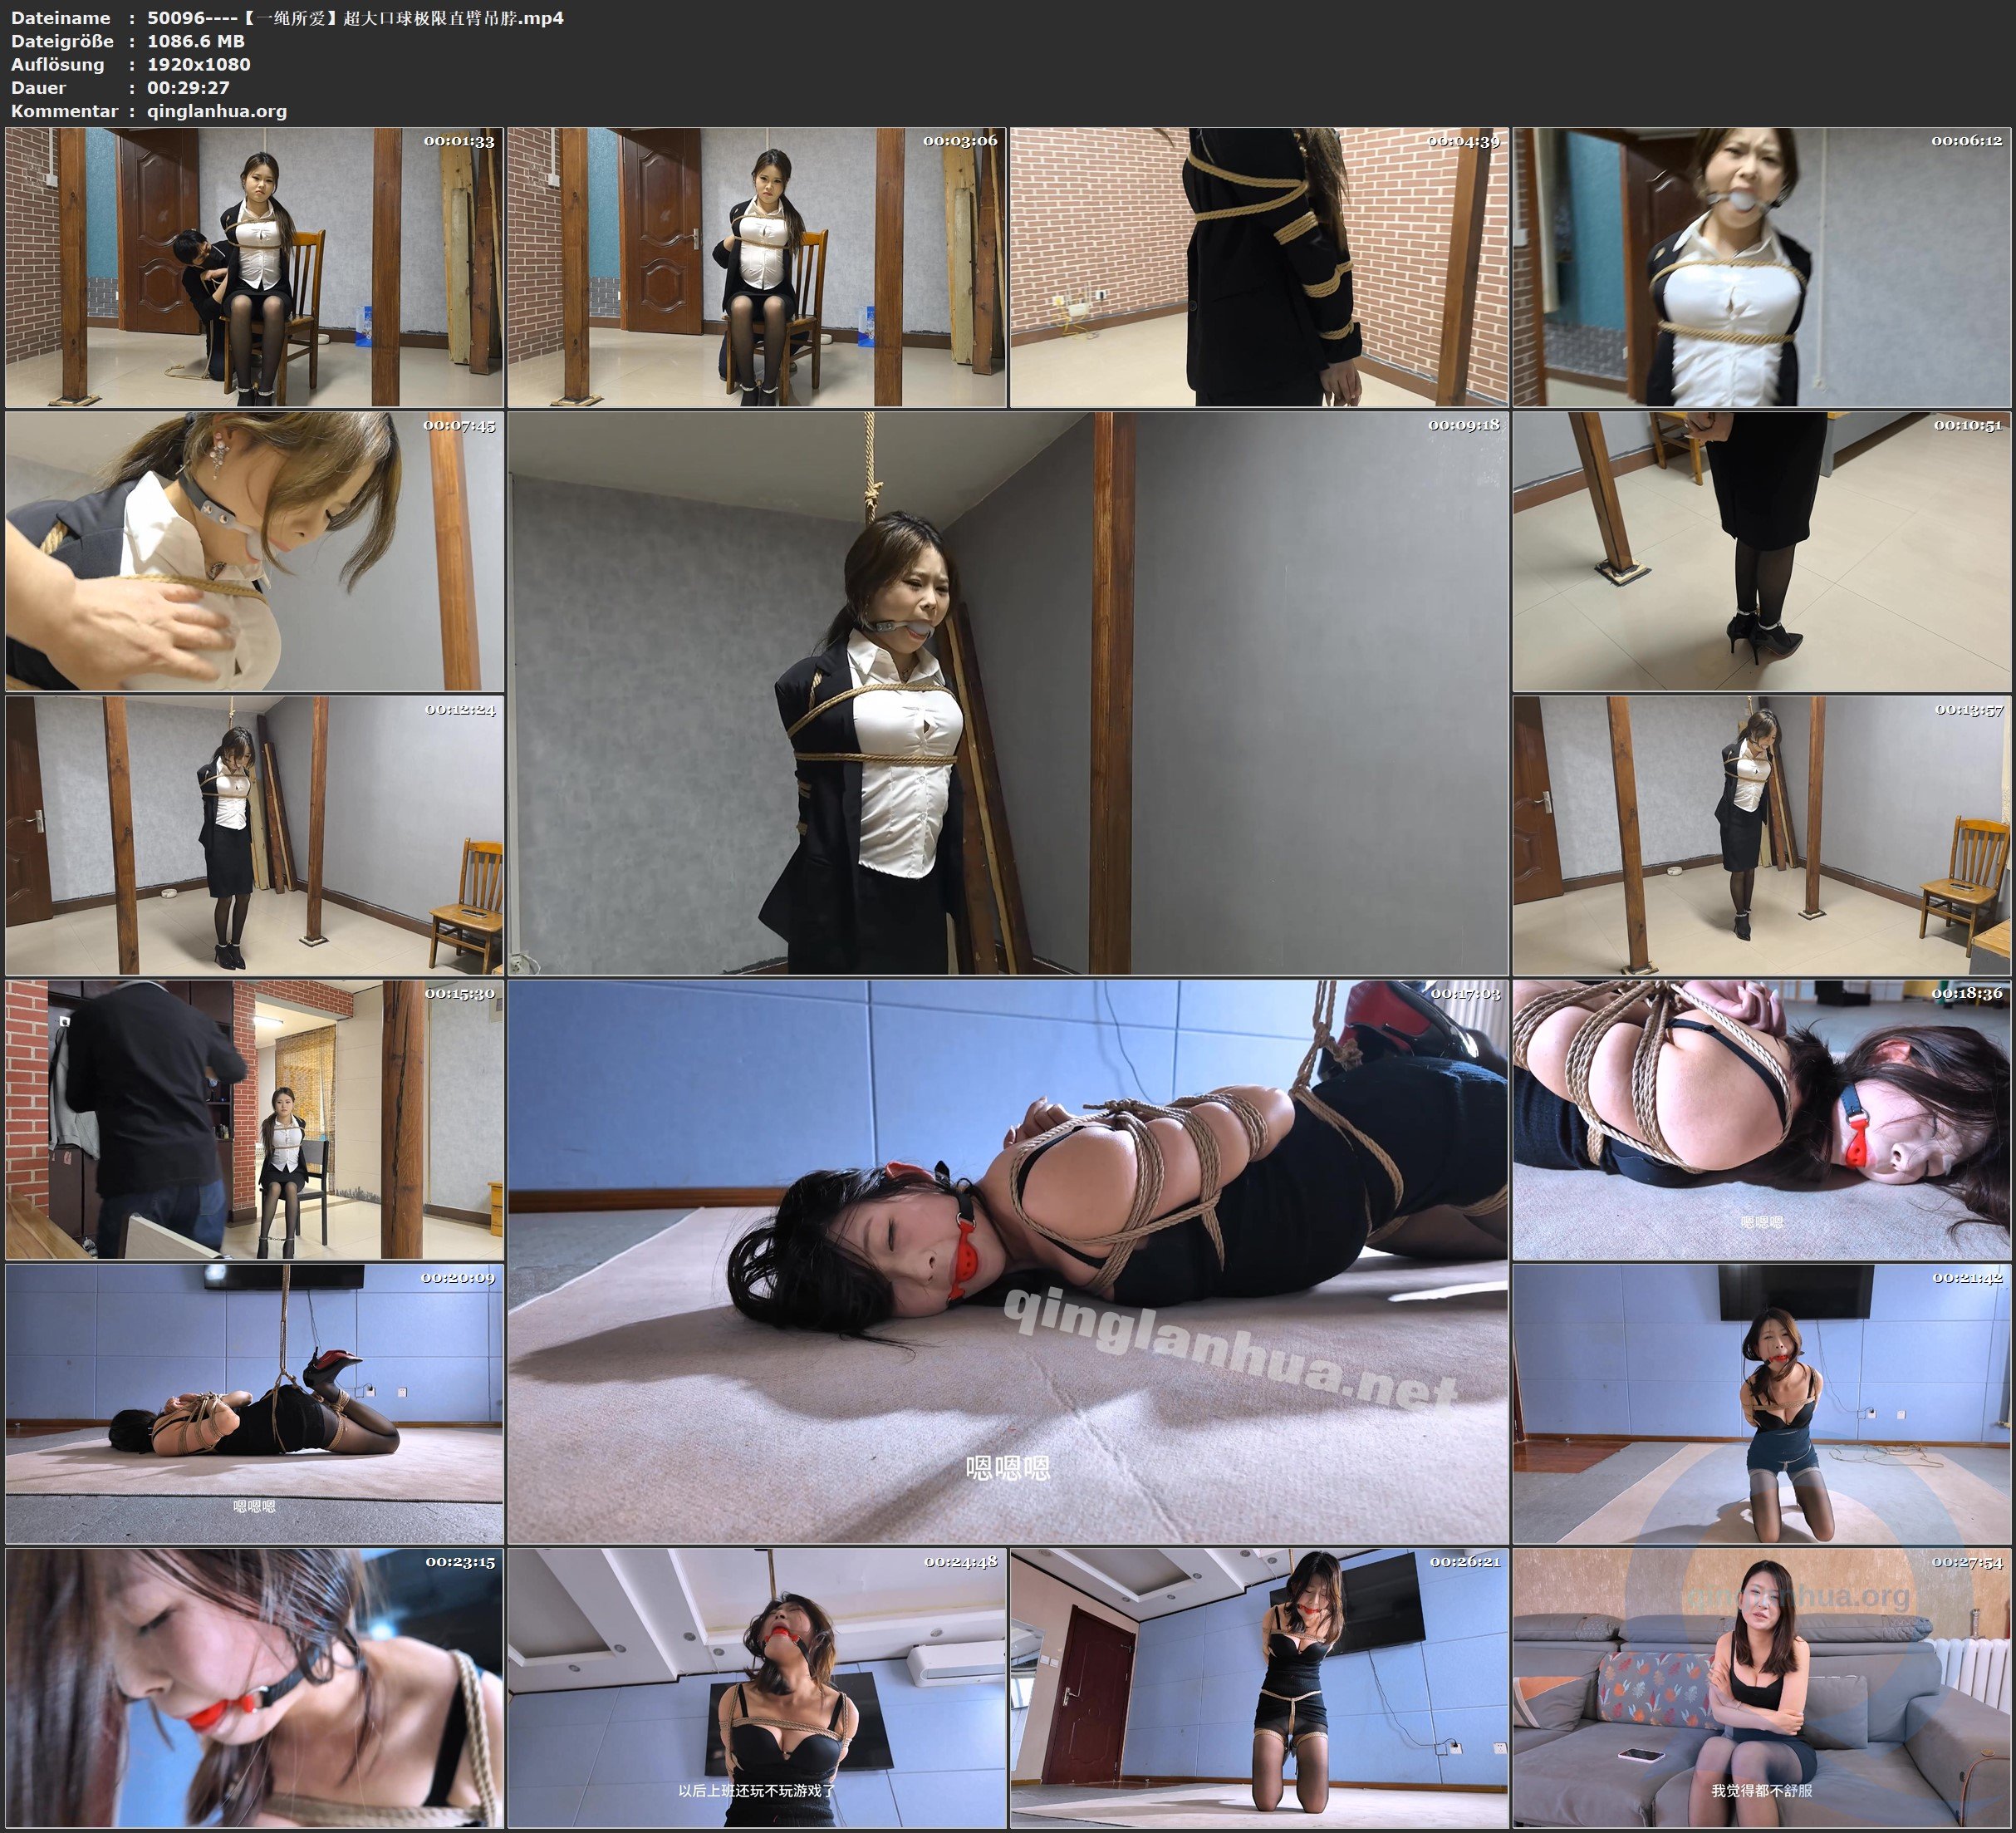Click the qinglanhua.org comment text in header
Image resolution: width=2016 pixels, height=1833 pixels.
(217, 111)
